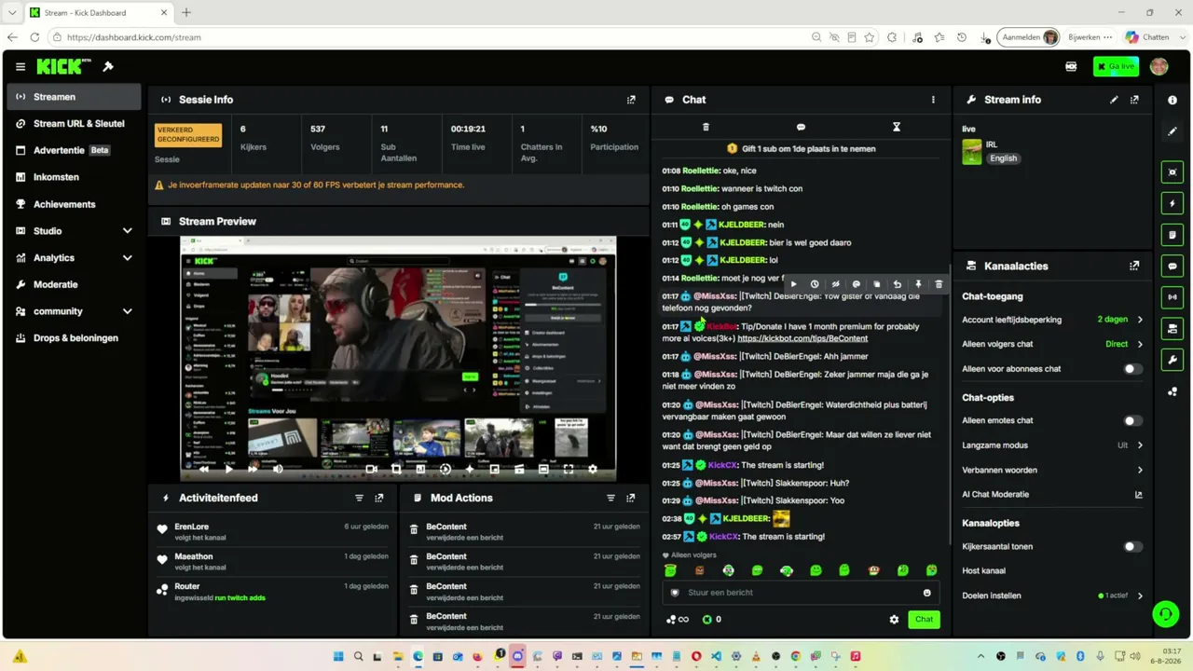Image resolution: width=1193 pixels, height=671 pixels.
Task: Click the popcorn icon left of Ga live
Action: pos(1071,67)
